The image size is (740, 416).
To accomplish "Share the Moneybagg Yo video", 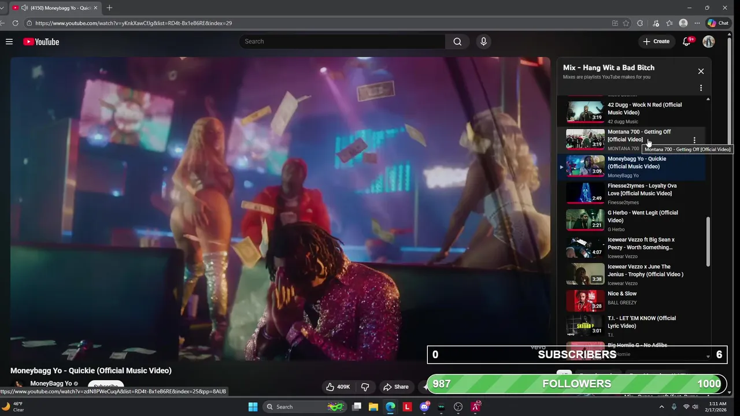I will click(x=396, y=387).
